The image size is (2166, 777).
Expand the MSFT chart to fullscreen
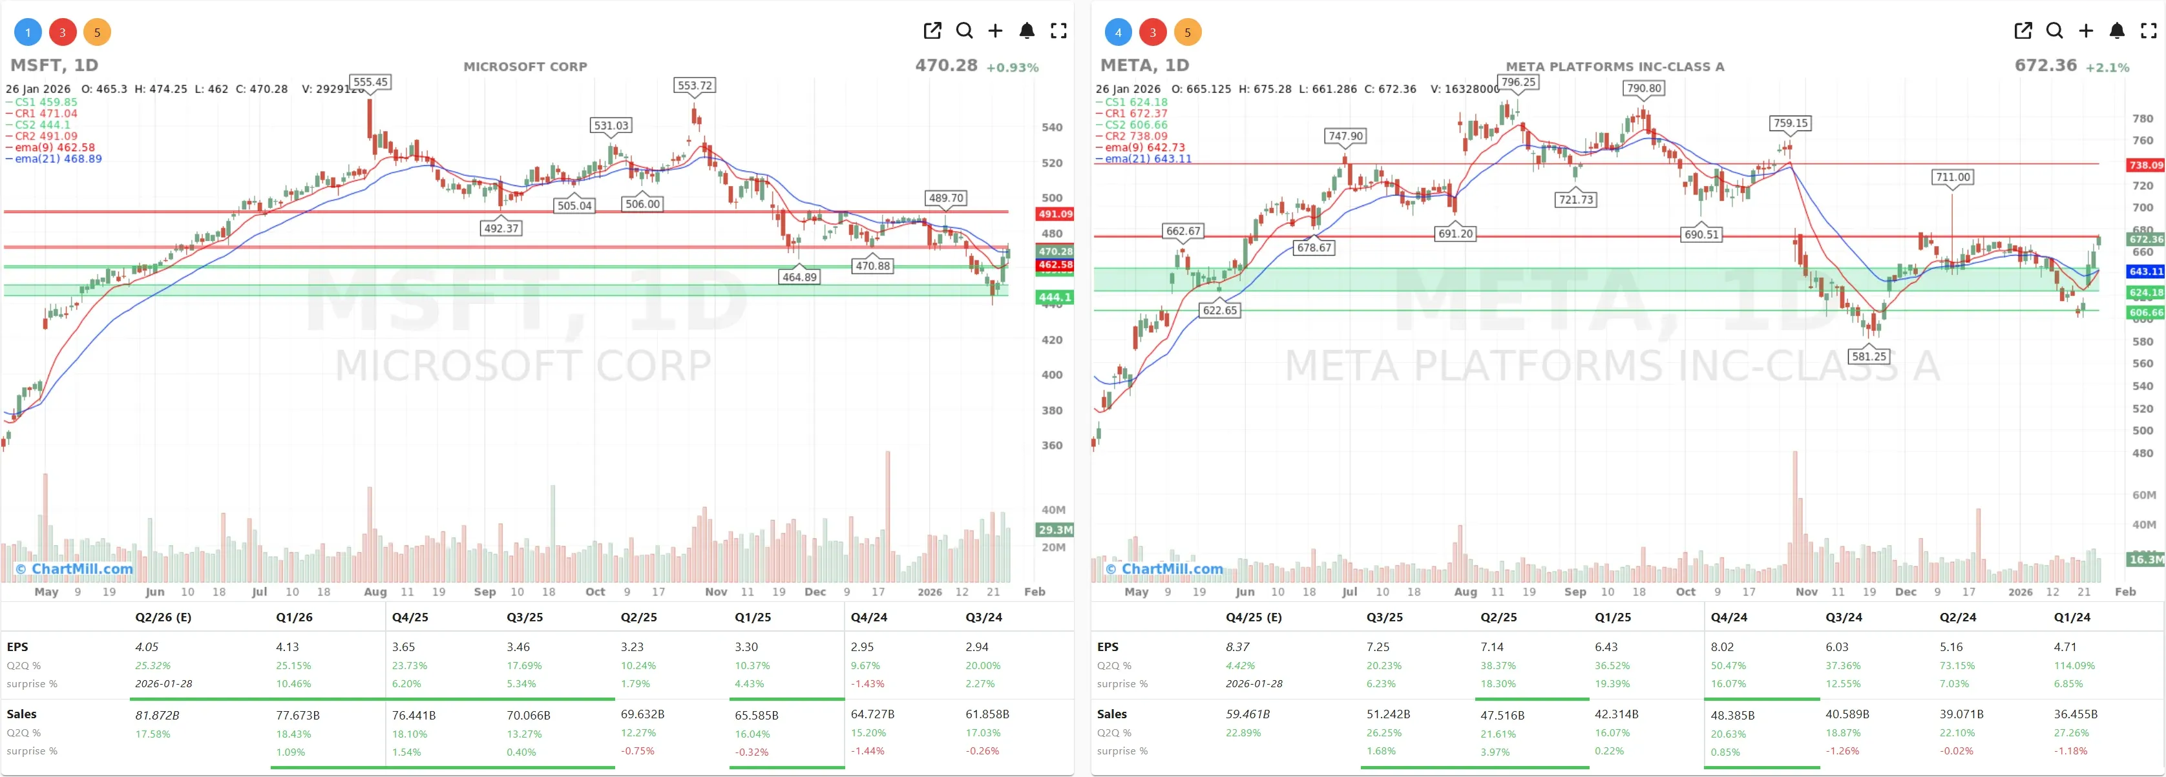(1058, 30)
